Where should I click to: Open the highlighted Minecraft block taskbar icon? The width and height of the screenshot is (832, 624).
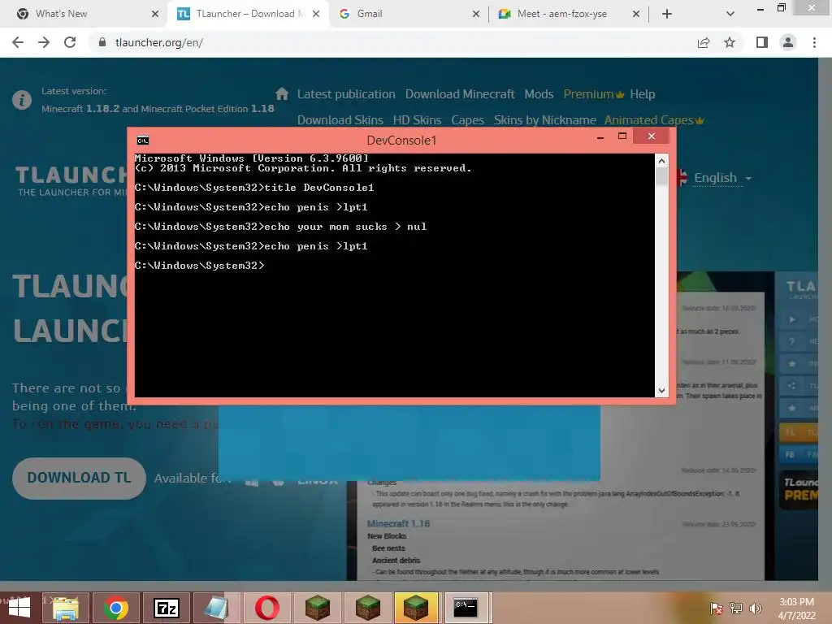point(417,608)
